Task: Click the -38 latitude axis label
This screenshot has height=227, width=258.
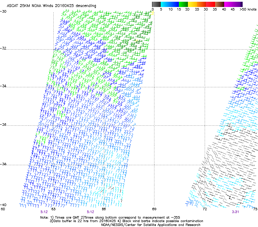Action: coord(3,164)
